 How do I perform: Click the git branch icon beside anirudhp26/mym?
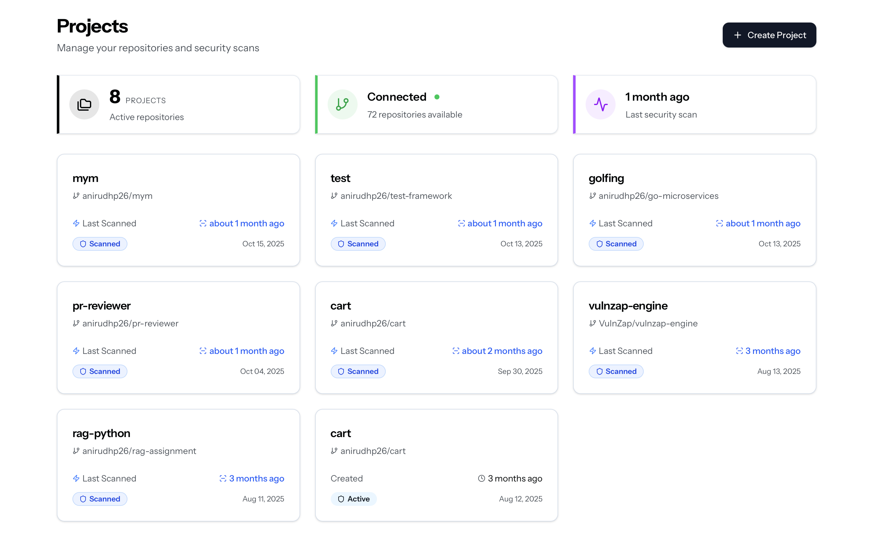pos(76,196)
